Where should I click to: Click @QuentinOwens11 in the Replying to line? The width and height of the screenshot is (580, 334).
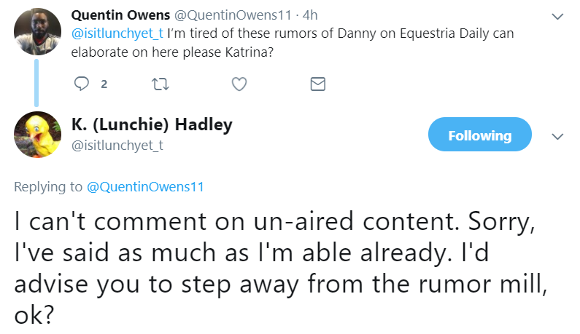pos(145,187)
